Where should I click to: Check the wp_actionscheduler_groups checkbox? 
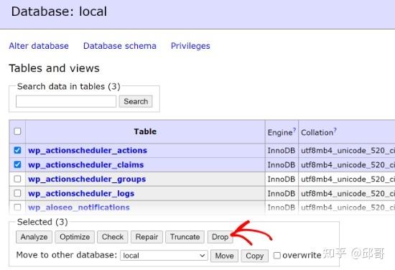coord(17,179)
